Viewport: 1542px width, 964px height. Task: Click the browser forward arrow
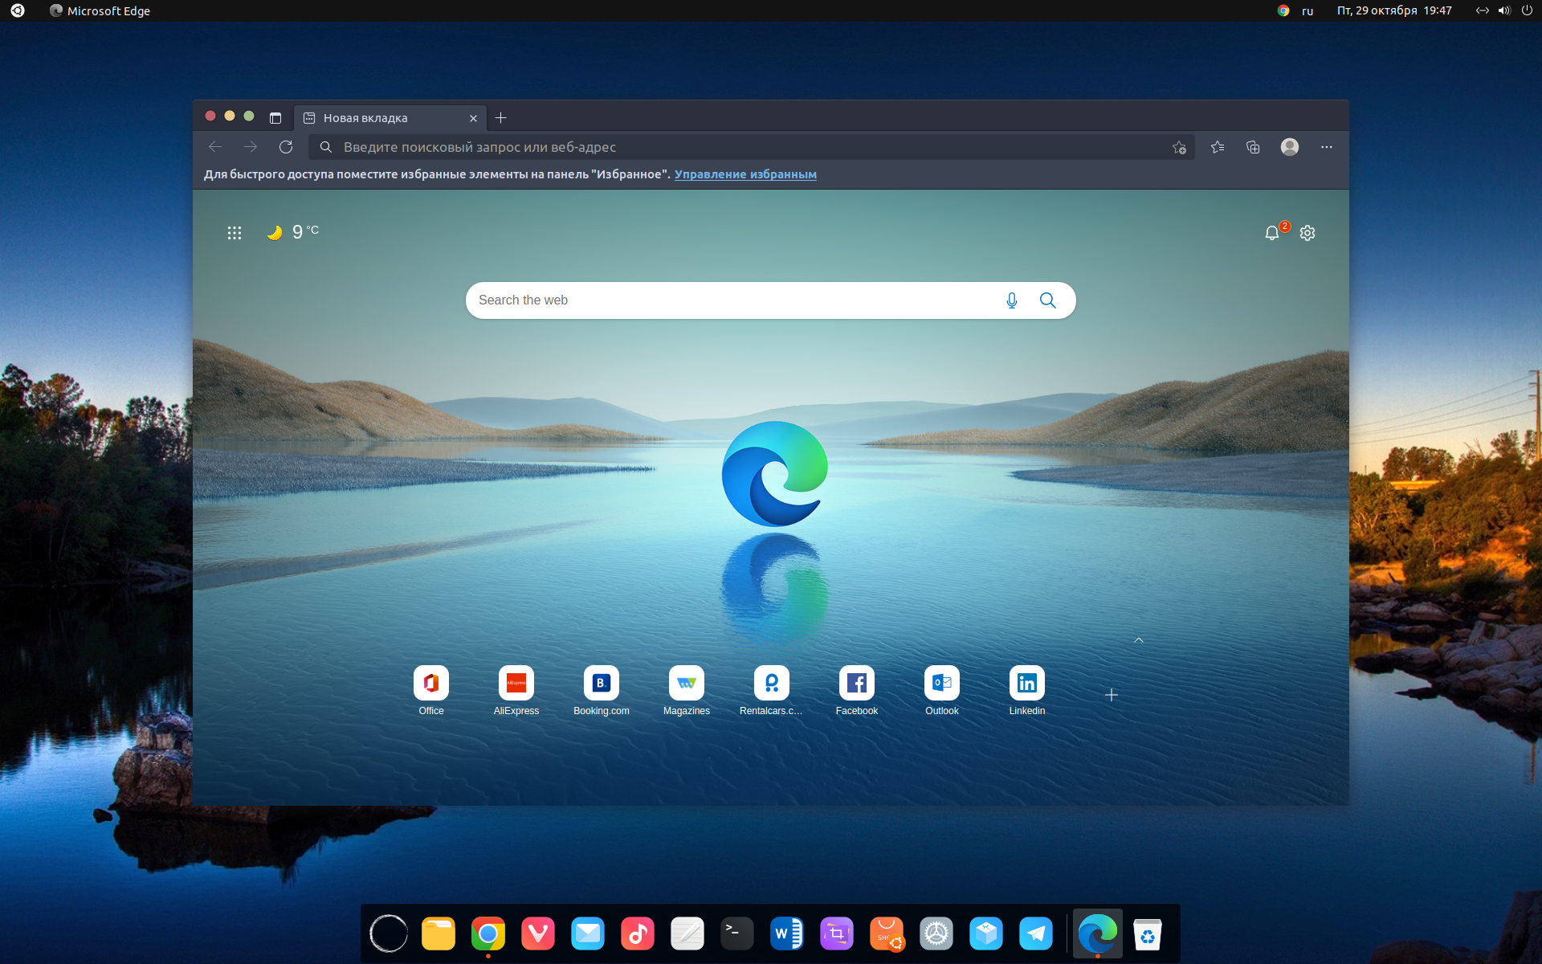(x=251, y=147)
